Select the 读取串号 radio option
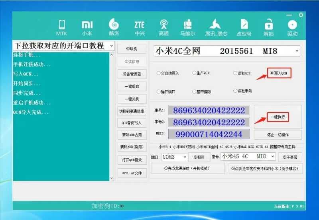319x220 pixels. [243, 91]
